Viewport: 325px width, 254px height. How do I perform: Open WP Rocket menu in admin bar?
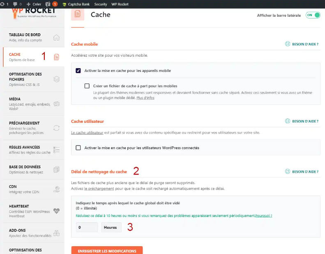[x=120, y=4]
